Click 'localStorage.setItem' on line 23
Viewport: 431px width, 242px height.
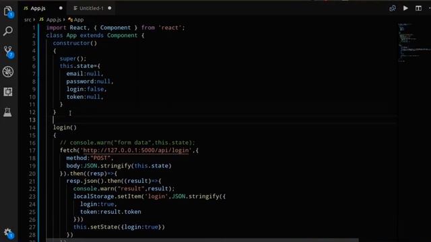[x=107, y=196]
